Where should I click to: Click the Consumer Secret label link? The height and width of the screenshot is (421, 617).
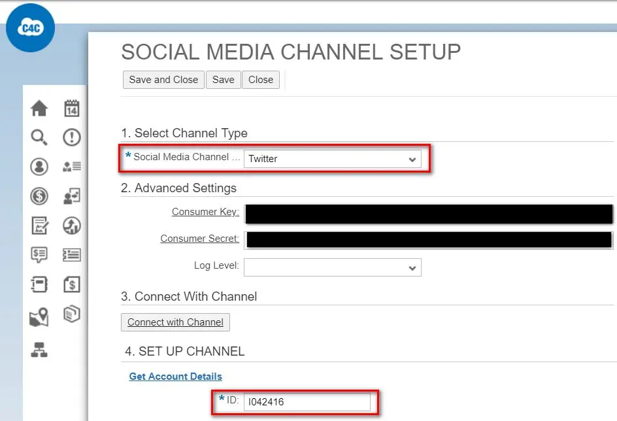pos(199,239)
